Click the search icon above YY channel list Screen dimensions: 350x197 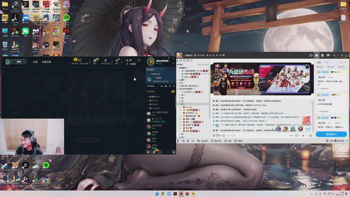coord(191,60)
